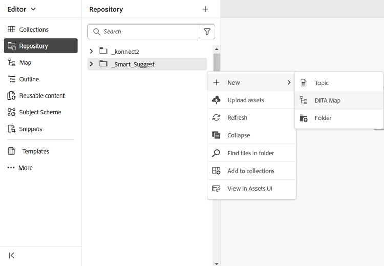Open the Snippets panel
Image resolution: width=384 pixels, height=266 pixels.
point(31,129)
